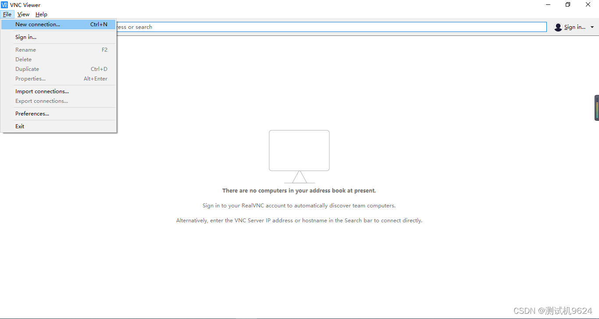
Task: Select Delete in the File menu
Action: [x=58, y=60]
